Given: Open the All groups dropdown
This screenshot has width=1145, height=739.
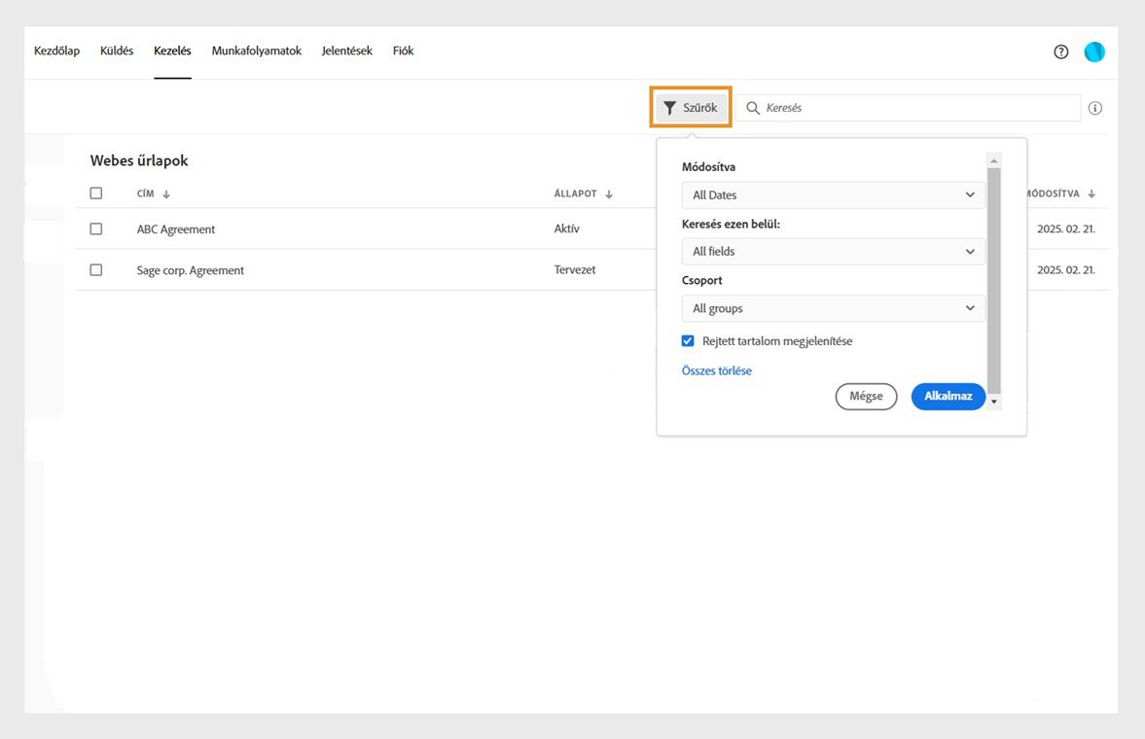Looking at the screenshot, I should point(833,308).
